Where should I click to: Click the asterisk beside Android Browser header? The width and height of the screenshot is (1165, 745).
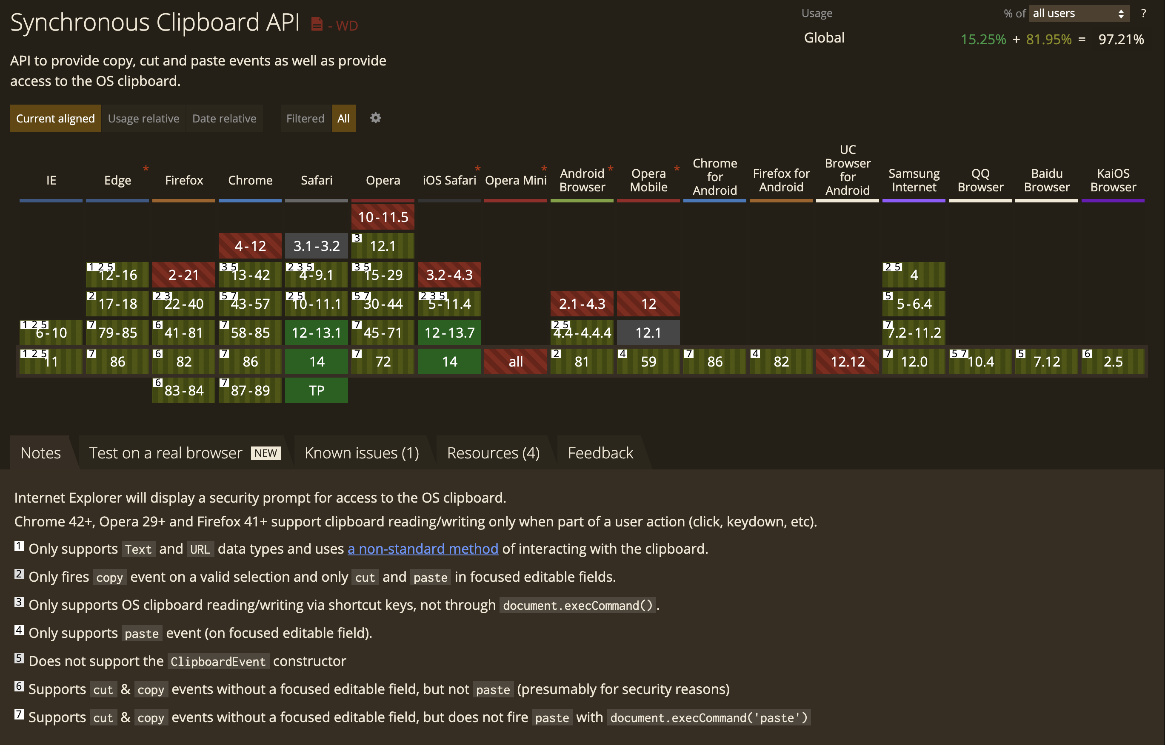[x=610, y=169]
